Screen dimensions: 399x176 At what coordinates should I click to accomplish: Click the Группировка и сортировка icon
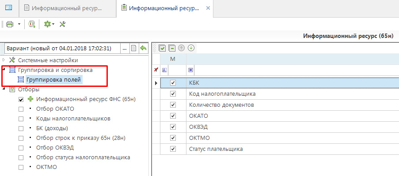(12, 70)
